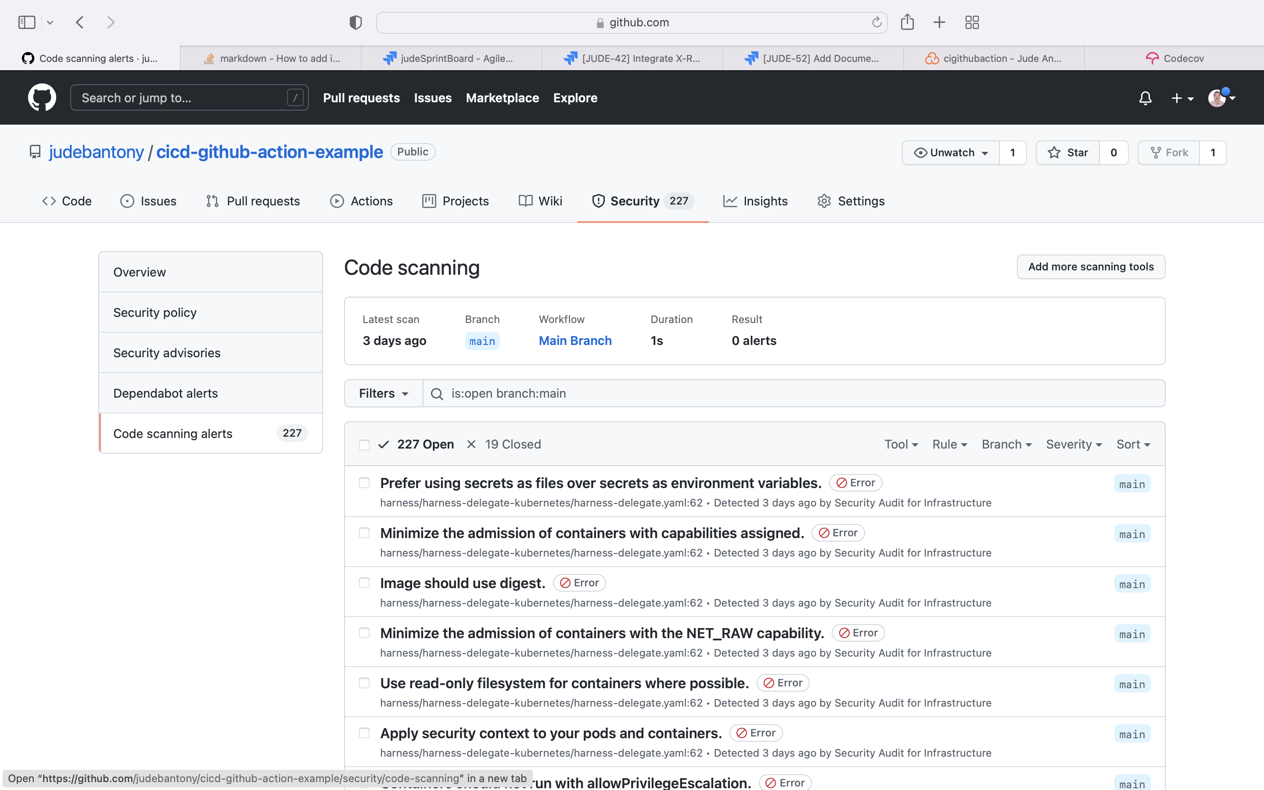The height and width of the screenshot is (790, 1264).
Task: Click the Safari share icon
Action: click(x=907, y=22)
